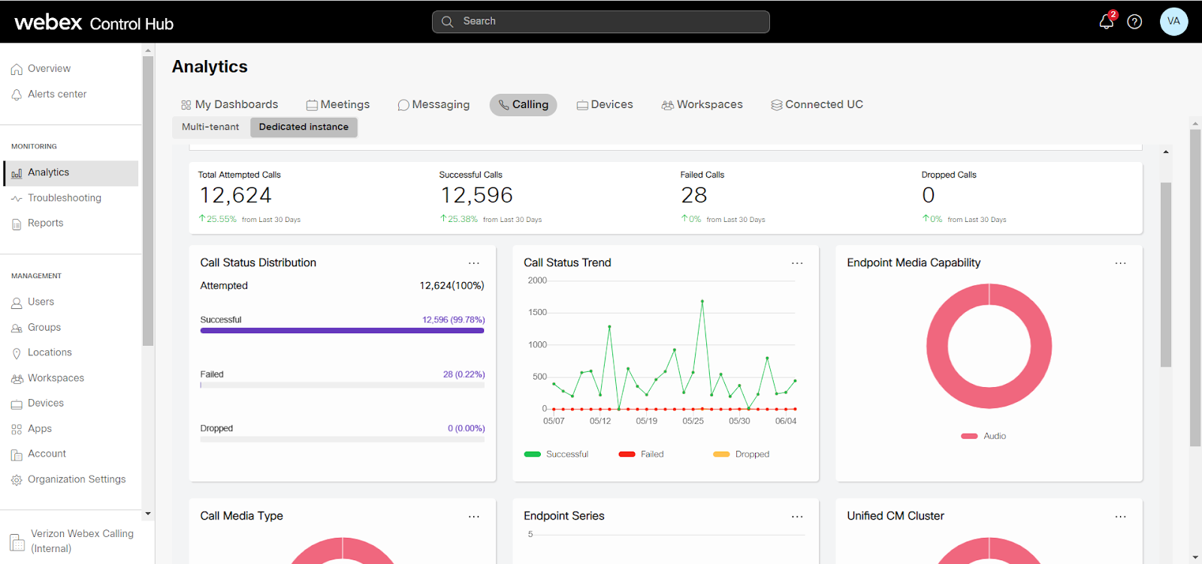Open Endpoint Media Capability more options menu
The image size is (1202, 564).
1121,263
